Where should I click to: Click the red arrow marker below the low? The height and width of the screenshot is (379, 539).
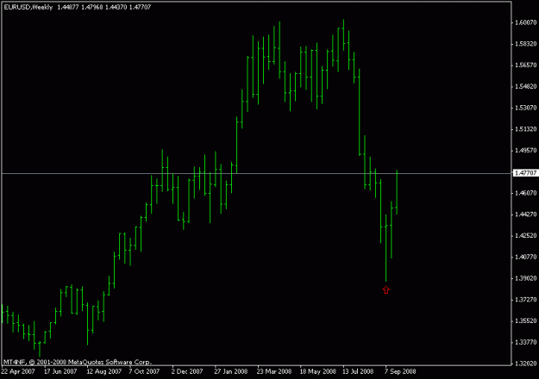(x=386, y=290)
